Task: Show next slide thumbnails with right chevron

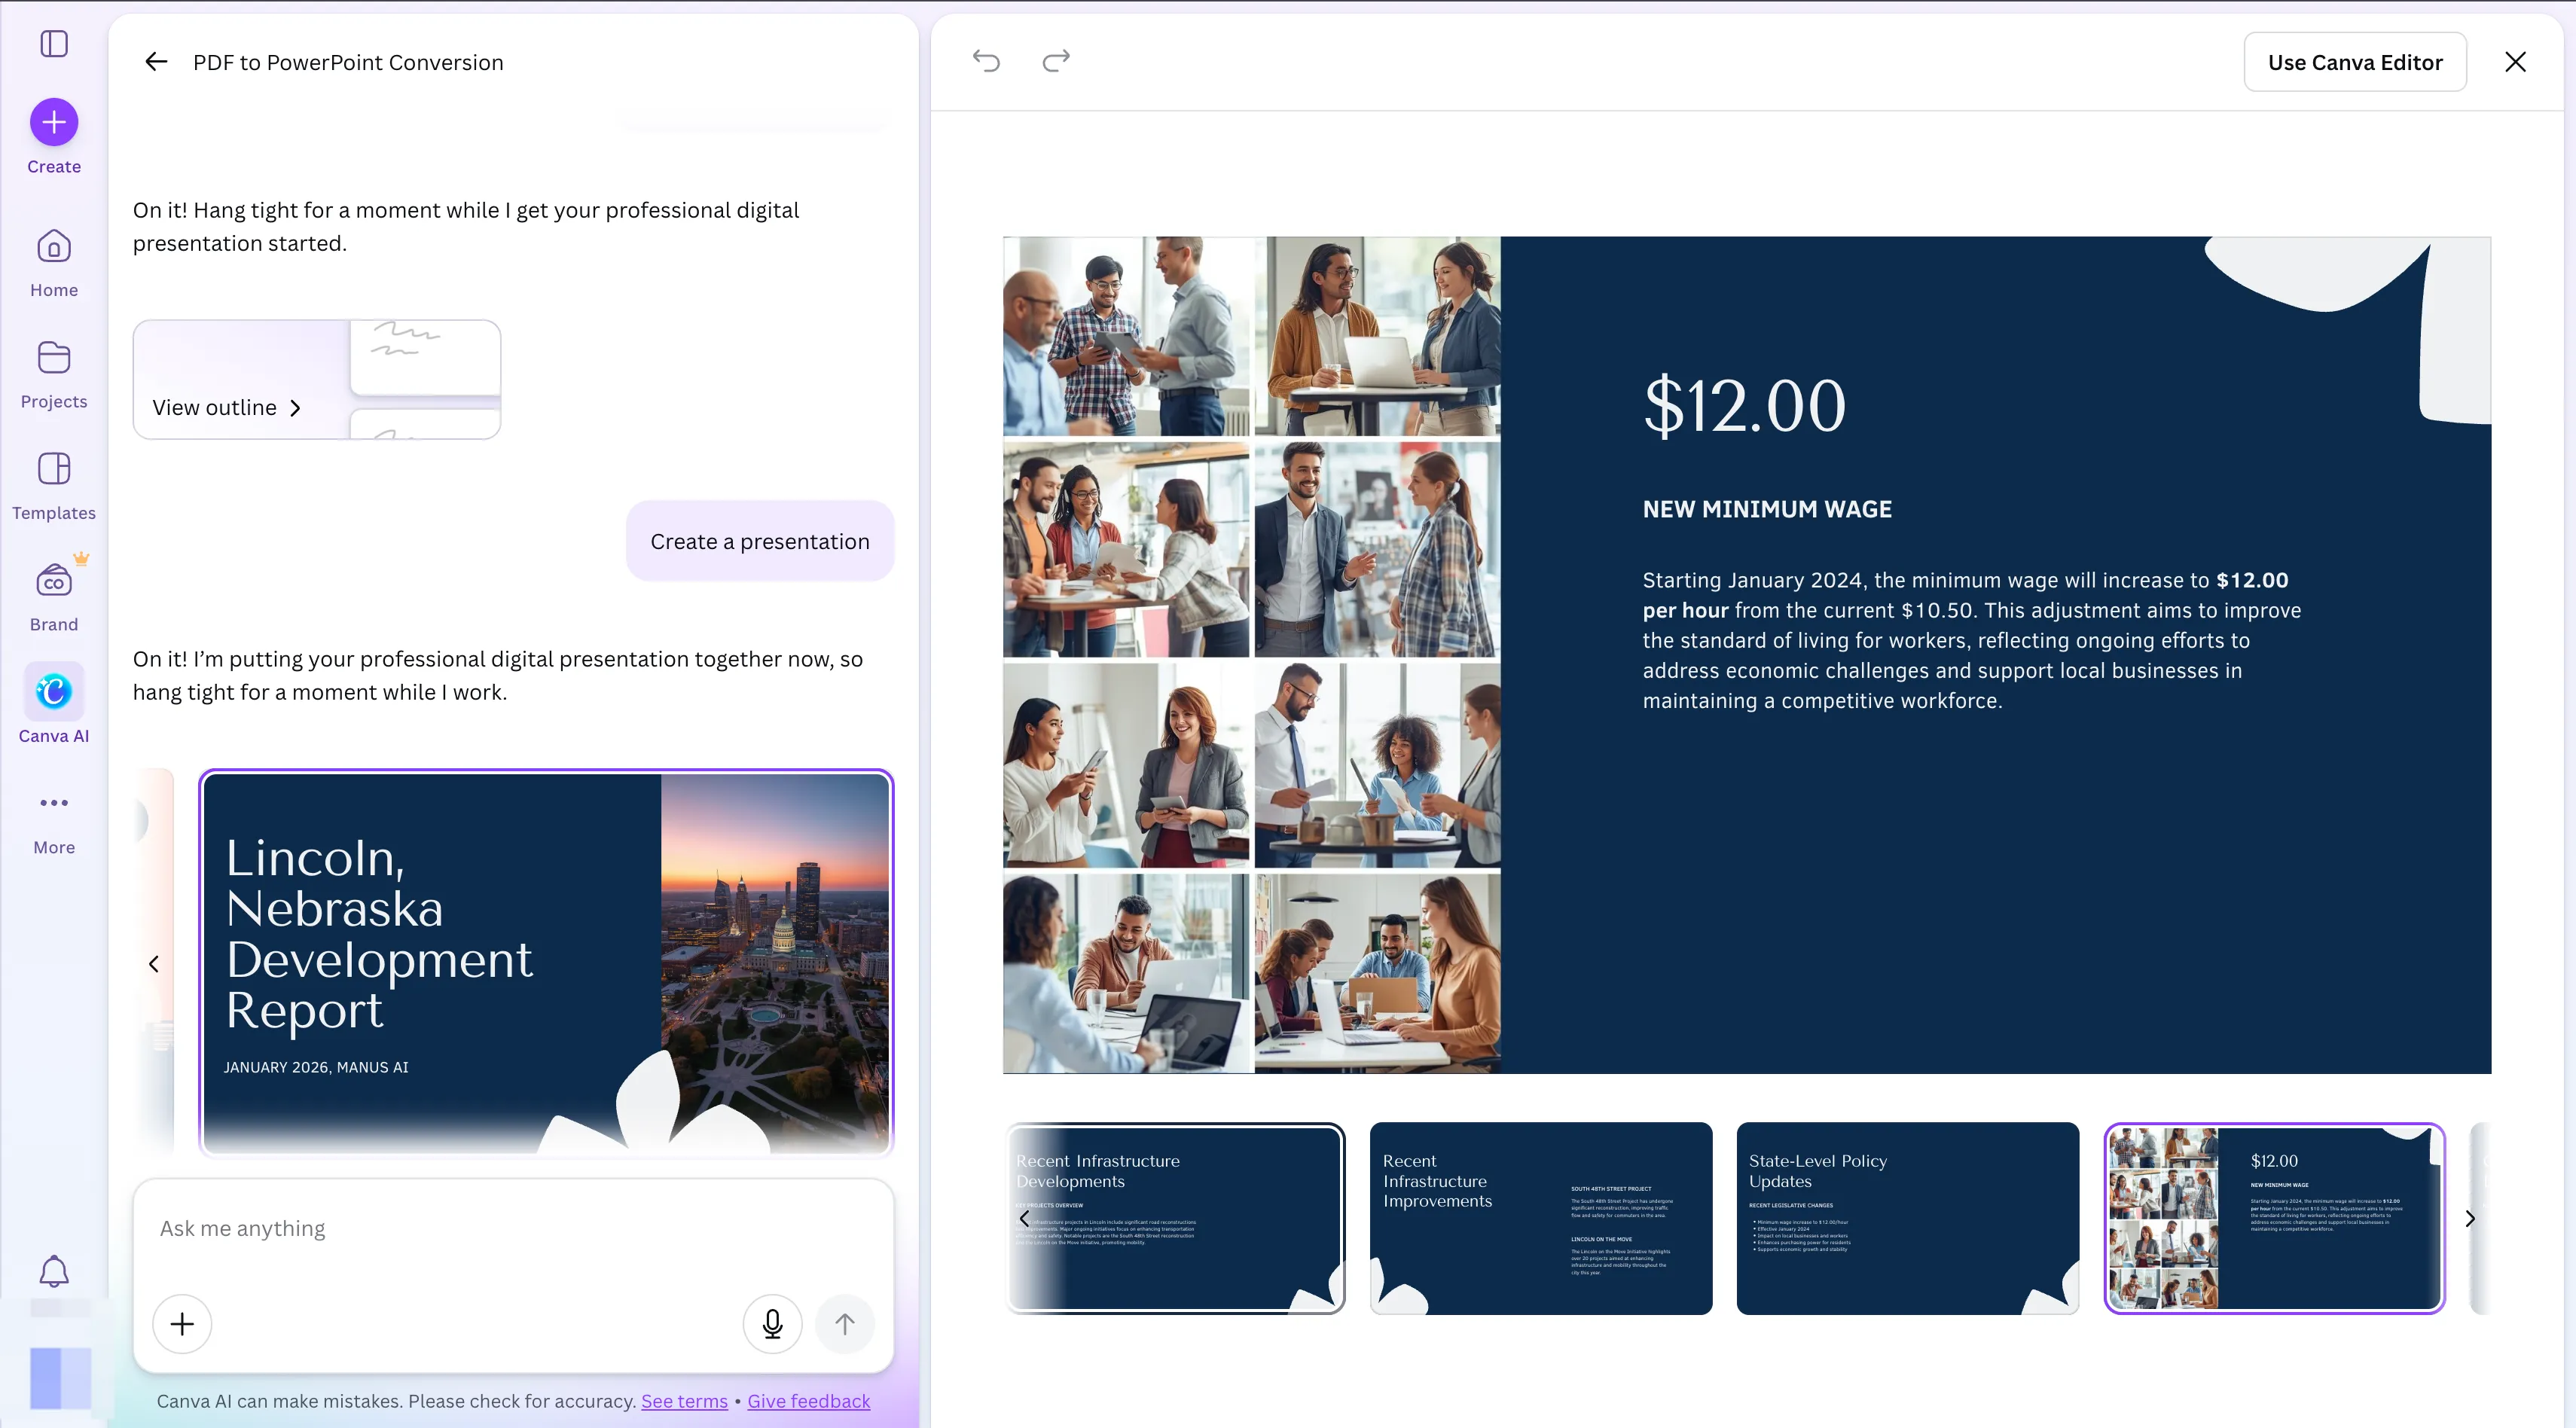Action: 2470,1218
